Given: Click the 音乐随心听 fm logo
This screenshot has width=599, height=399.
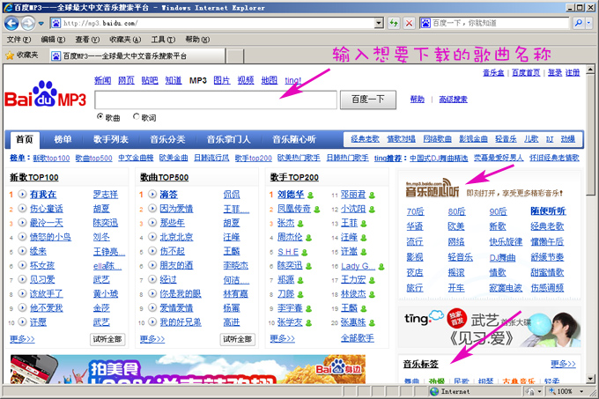Looking at the screenshot, I should [x=432, y=188].
